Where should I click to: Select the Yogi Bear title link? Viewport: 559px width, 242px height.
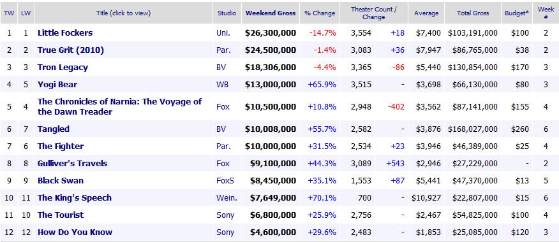(x=57, y=84)
